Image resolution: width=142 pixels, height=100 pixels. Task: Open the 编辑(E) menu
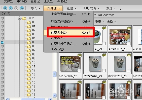pos(22,1)
